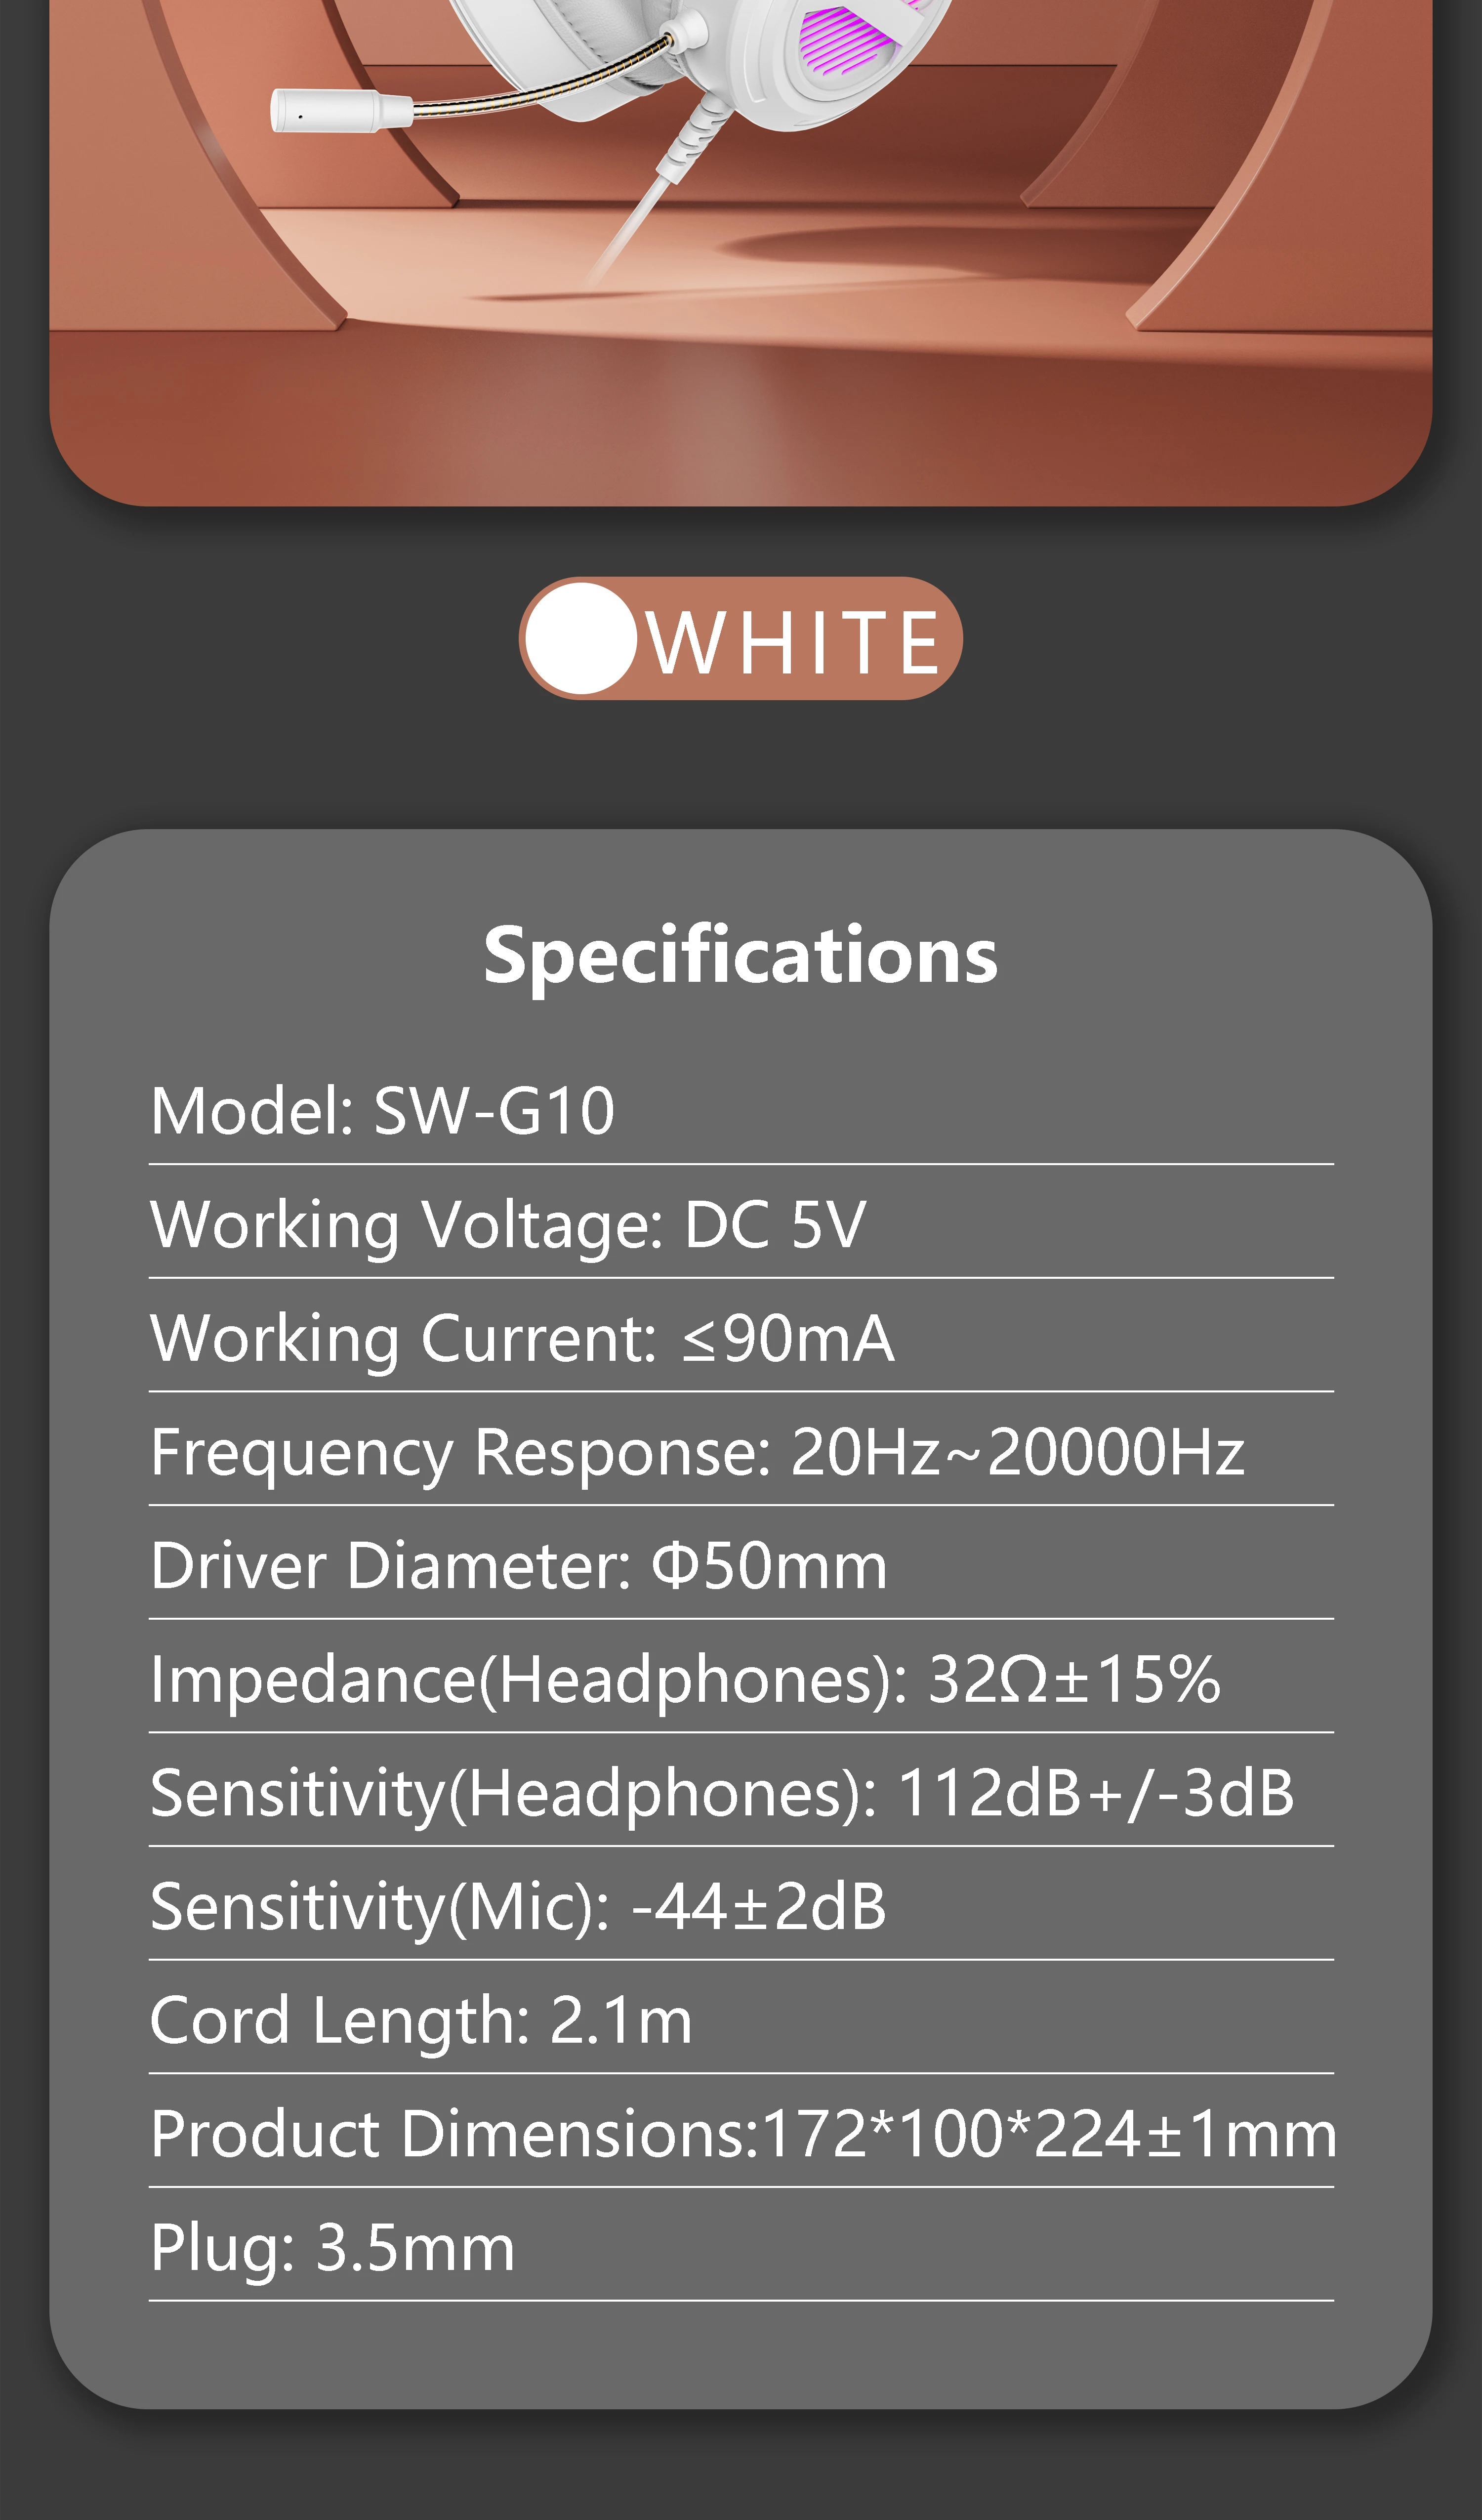1482x2520 pixels.
Task: Click Impedance(Headphones) 32Ω±15% text
Action: (685, 1679)
